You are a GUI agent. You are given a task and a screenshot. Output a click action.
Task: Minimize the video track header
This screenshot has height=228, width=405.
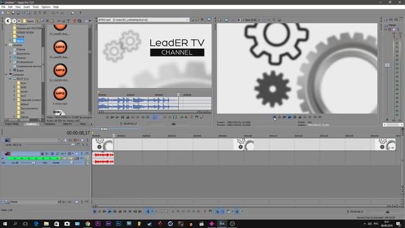tap(3, 140)
